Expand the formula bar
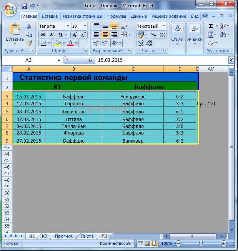This screenshot has height=251, width=238. tap(231, 60)
